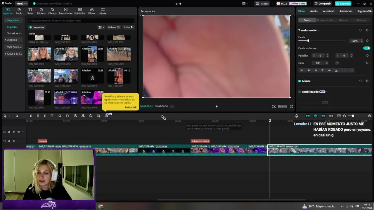Adjust the Escala slider handle
The height and width of the screenshot is (210, 374).
pyautogui.click(x=308, y=41)
